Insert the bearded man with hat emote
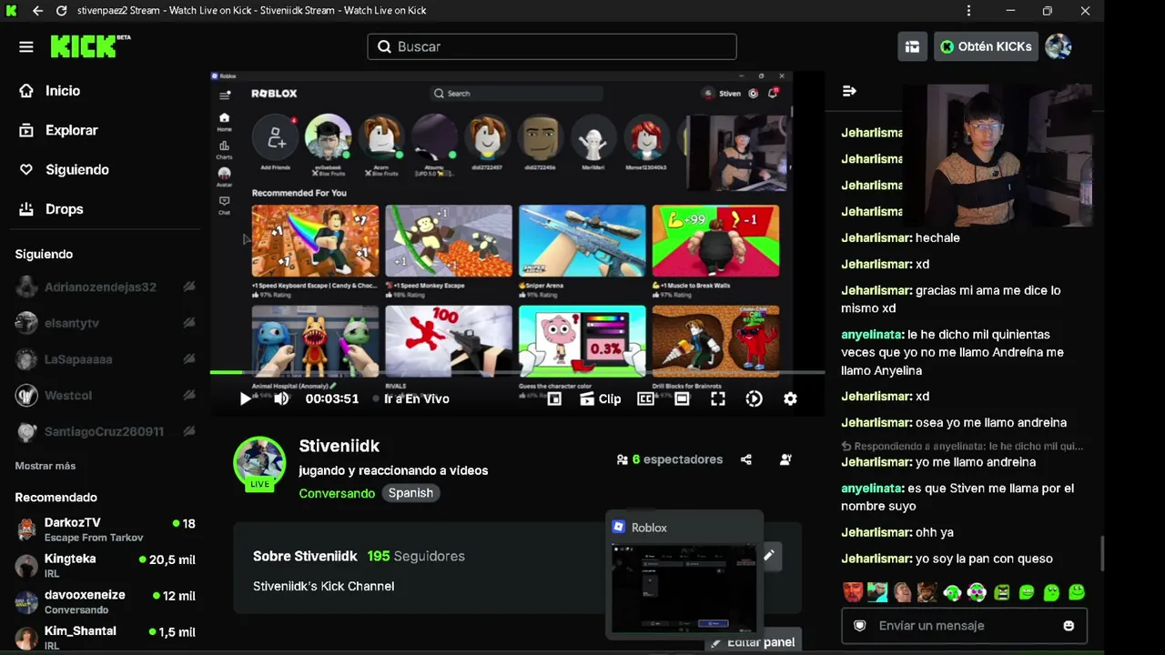 927,592
